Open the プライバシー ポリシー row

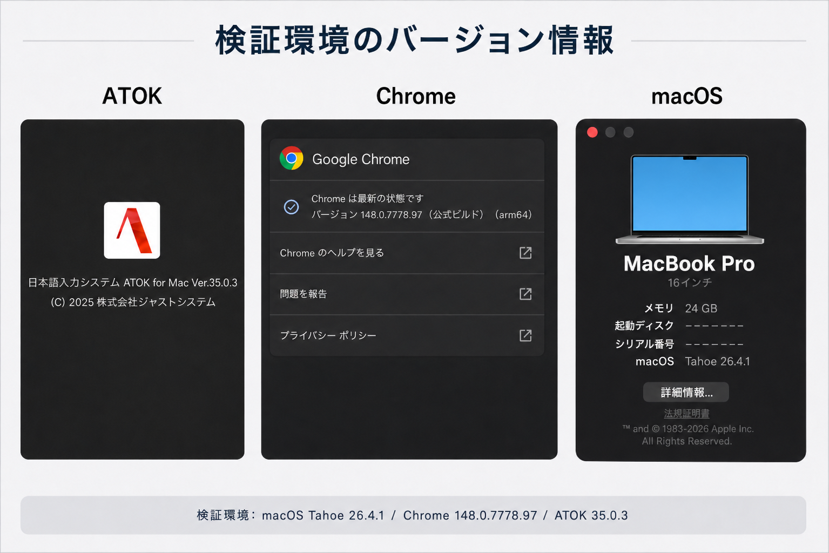(407, 335)
